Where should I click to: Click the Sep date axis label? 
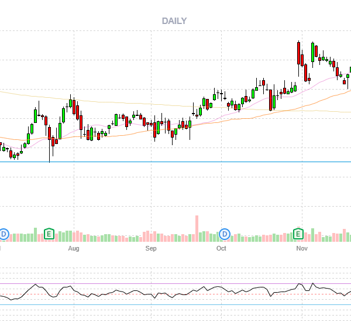pyautogui.click(x=151, y=248)
